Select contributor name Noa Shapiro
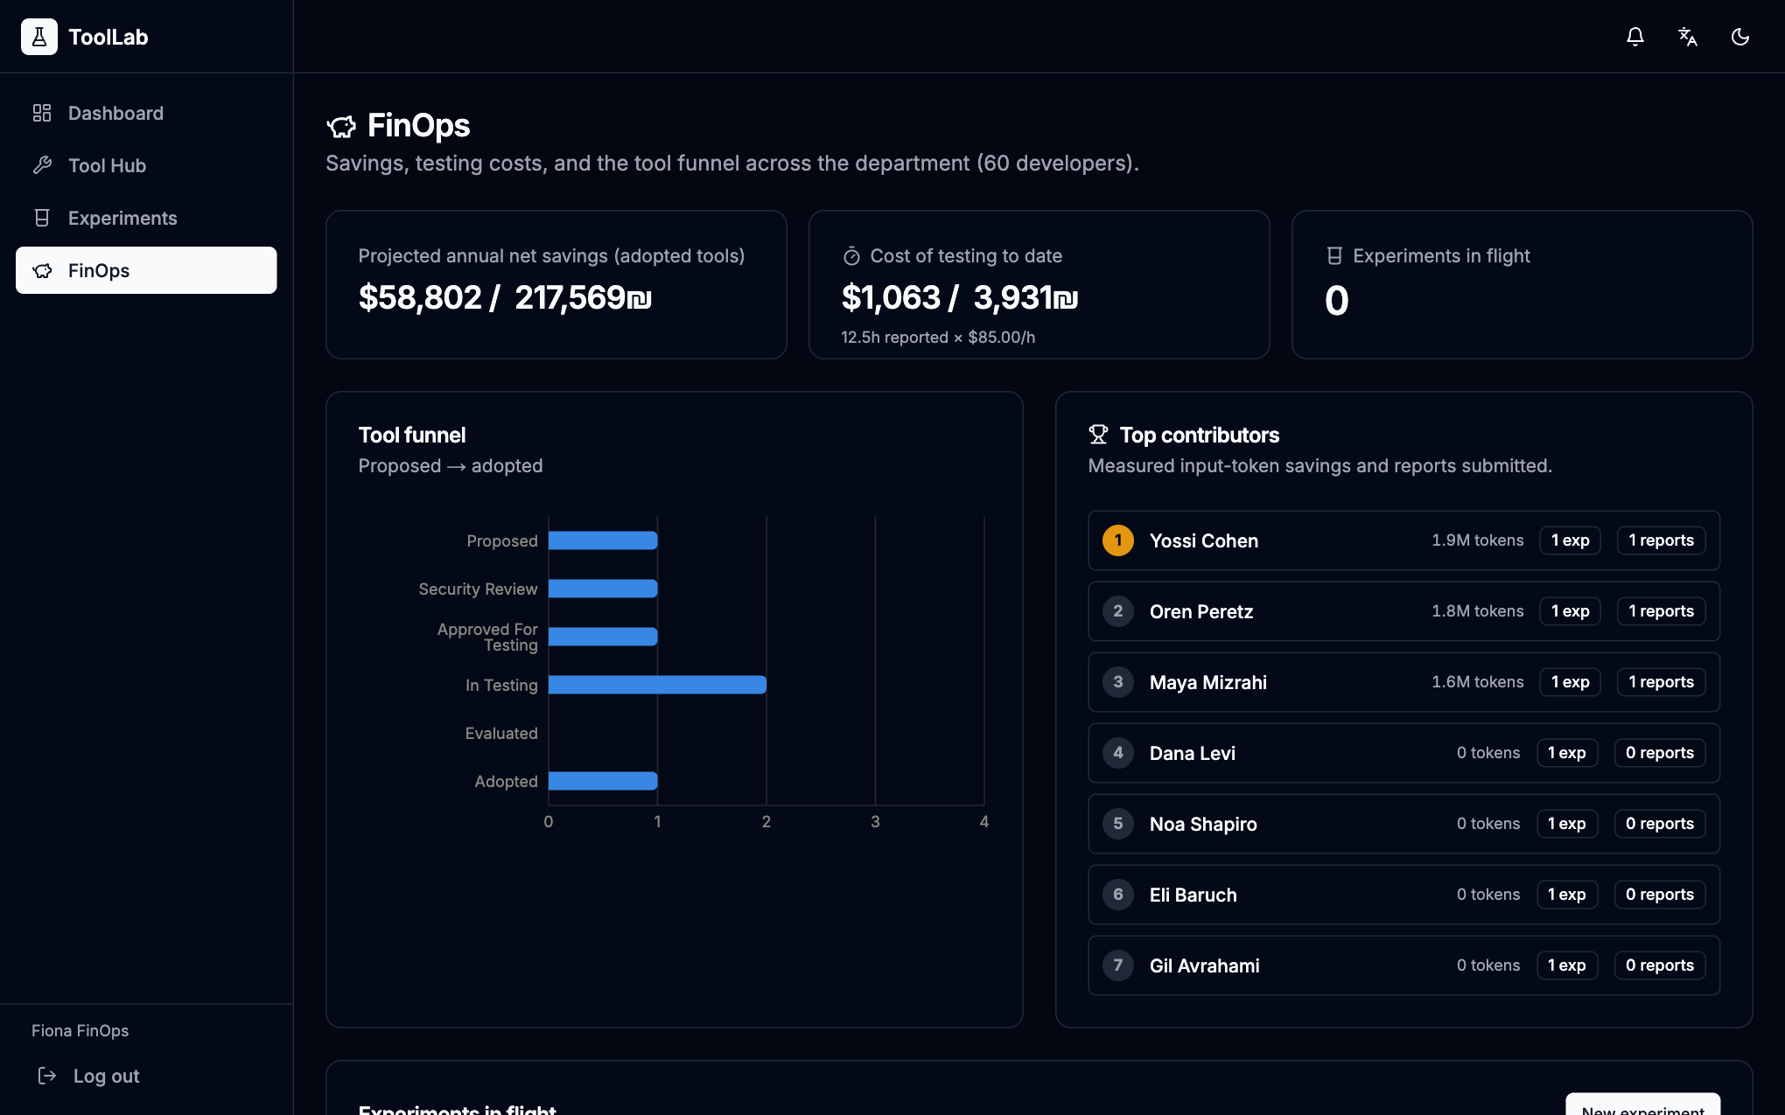1785x1115 pixels. click(x=1203, y=824)
